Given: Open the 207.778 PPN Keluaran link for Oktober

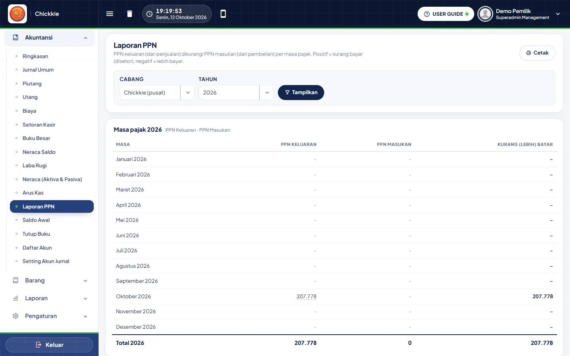Looking at the screenshot, I should [306, 296].
